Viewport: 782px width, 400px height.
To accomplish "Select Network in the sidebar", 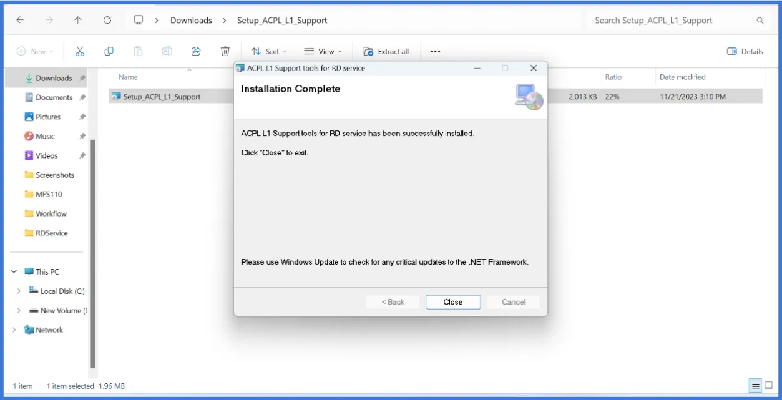I will pyautogui.click(x=44, y=329).
